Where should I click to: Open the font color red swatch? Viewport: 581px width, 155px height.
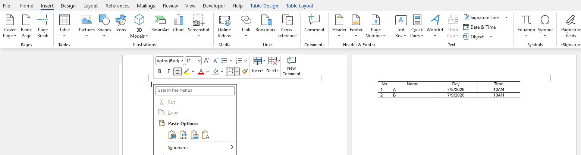tap(201, 71)
